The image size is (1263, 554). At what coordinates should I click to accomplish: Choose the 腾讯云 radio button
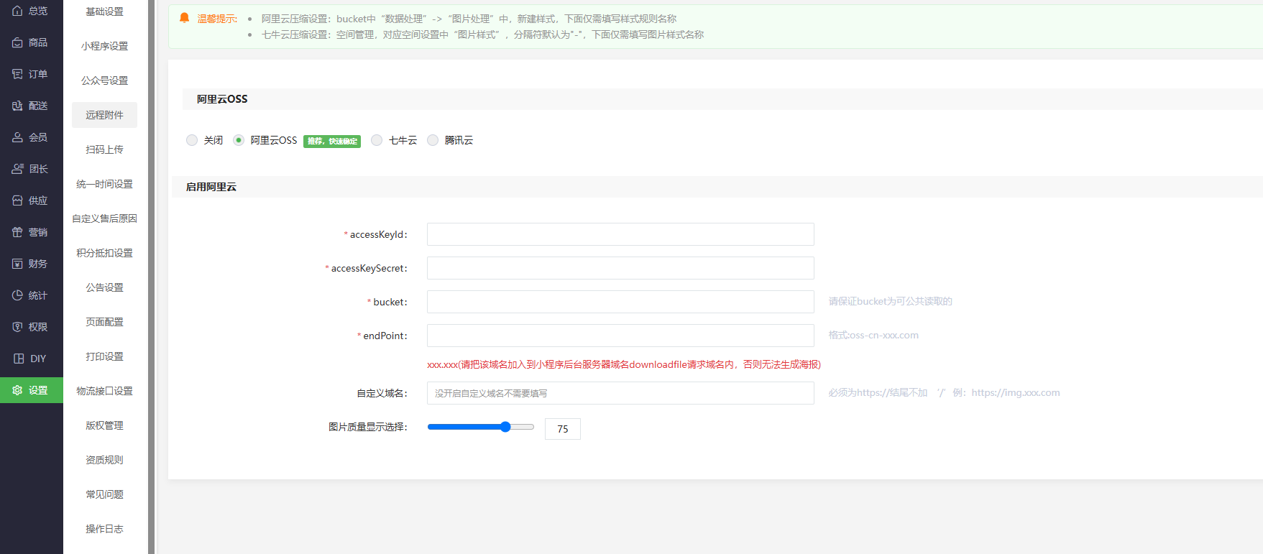(x=433, y=140)
